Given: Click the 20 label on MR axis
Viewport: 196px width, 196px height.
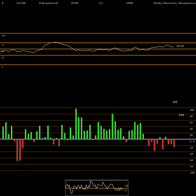Looking at the screenshot, I should (191, 135).
